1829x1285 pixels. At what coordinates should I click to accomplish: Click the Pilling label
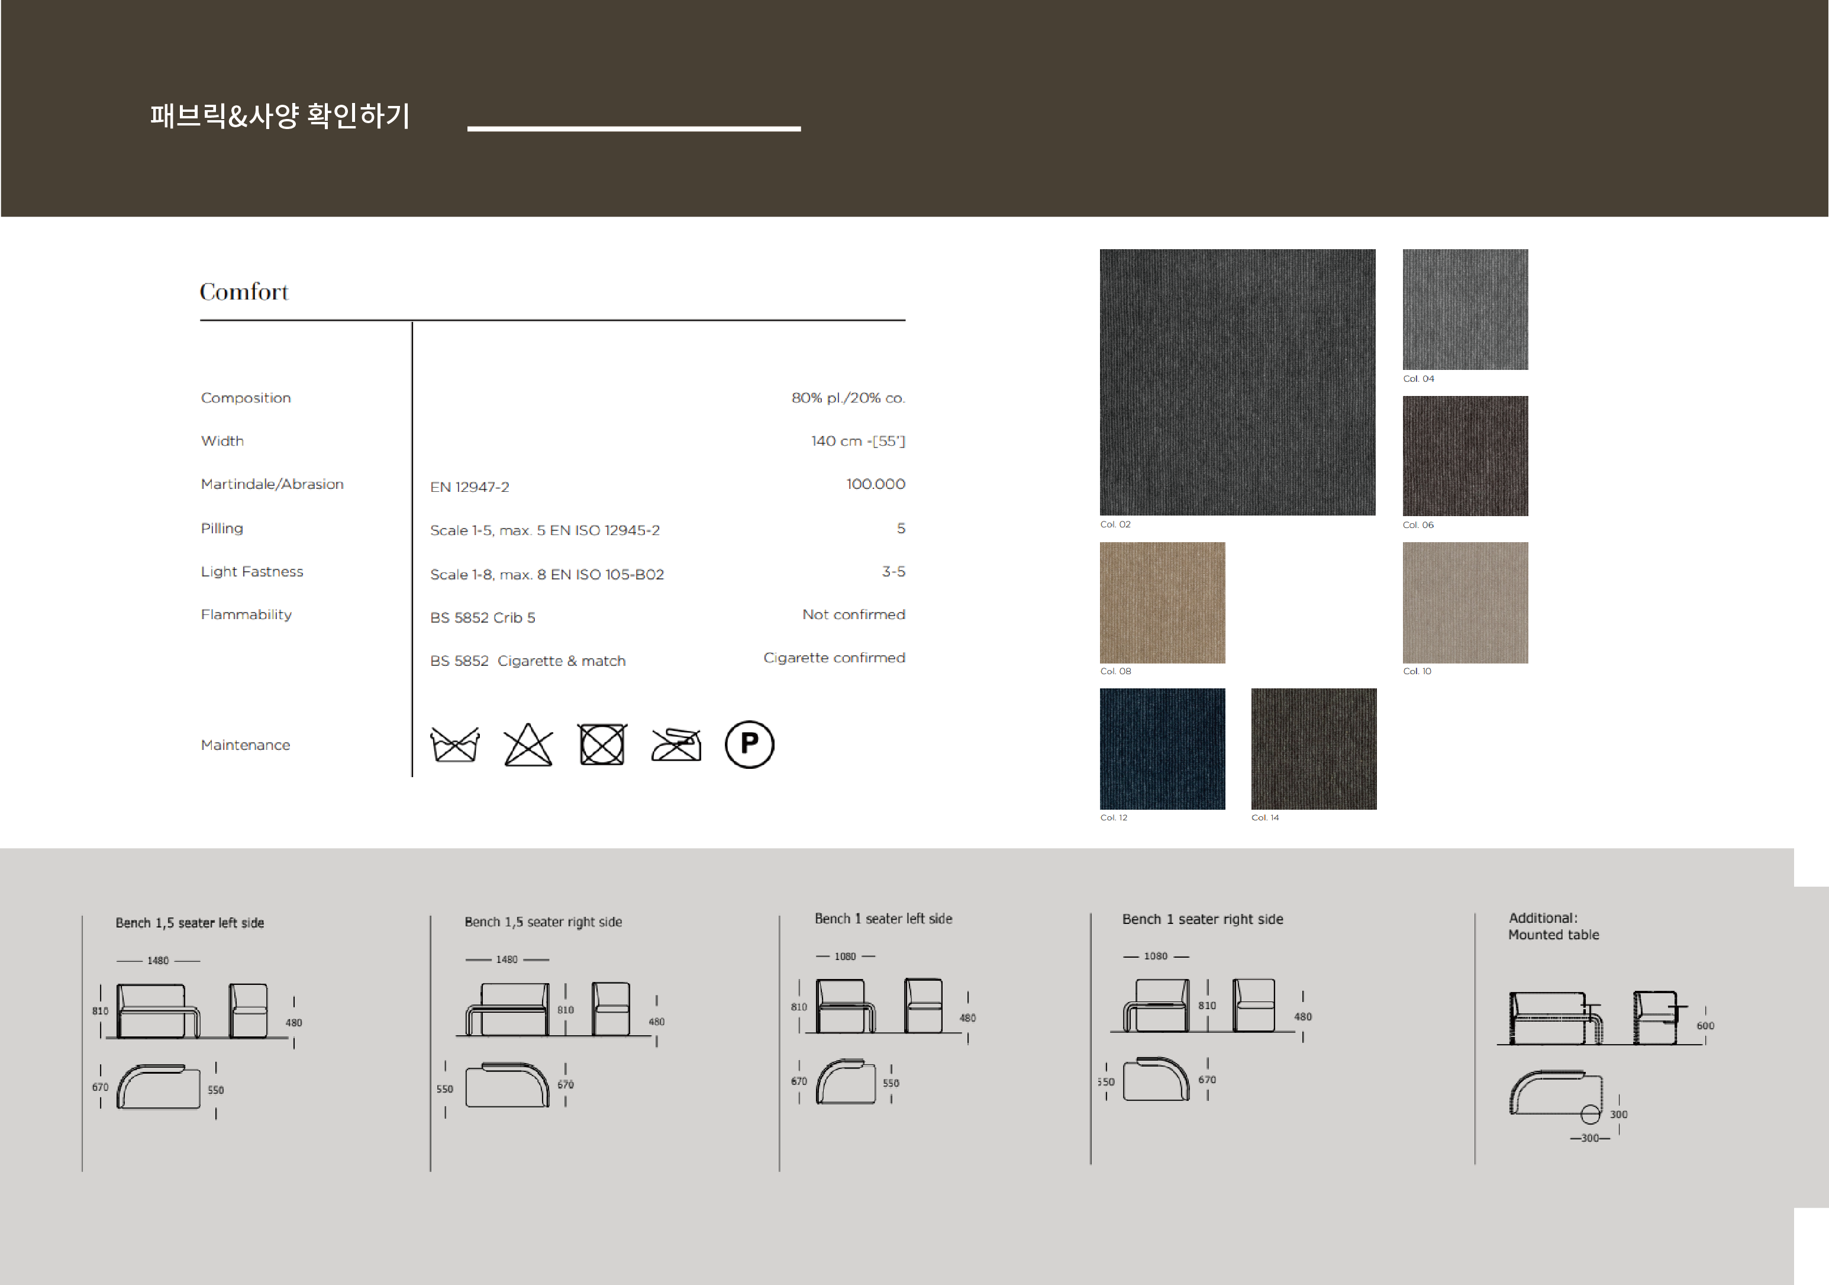(x=222, y=528)
